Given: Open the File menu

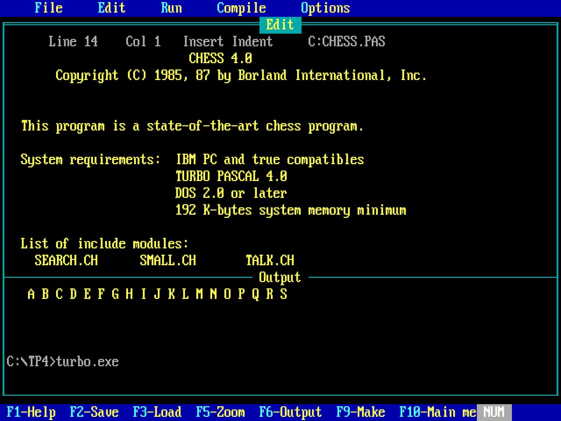Looking at the screenshot, I should (49, 8).
